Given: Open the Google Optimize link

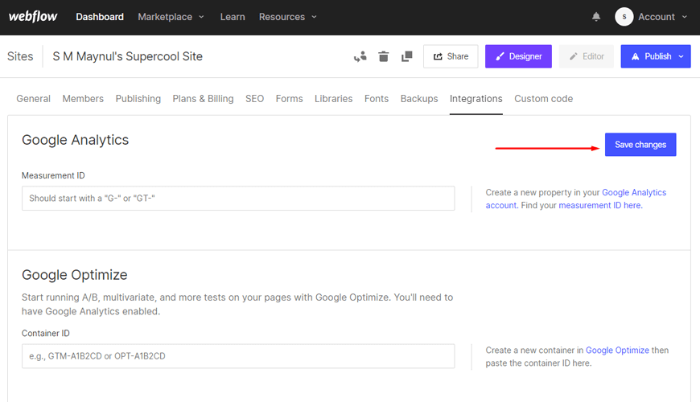Looking at the screenshot, I should [x=617, y=351].
